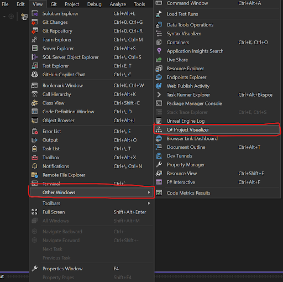Image resolution: width=283 pixels, height=282 pixels.
Task: Click the Object Browser icon
Action: click(35, 121)
